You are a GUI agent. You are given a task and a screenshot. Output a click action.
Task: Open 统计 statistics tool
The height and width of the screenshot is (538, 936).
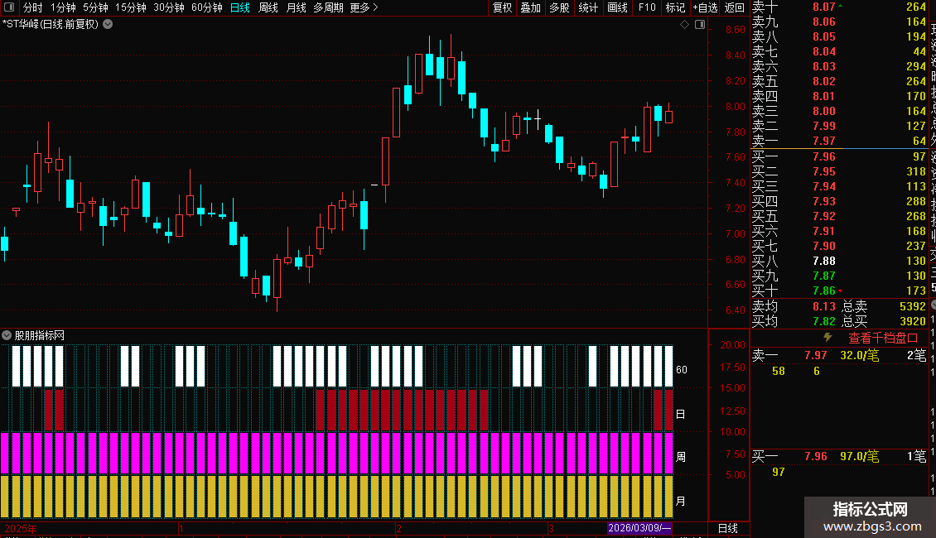[x=588, y=7]
